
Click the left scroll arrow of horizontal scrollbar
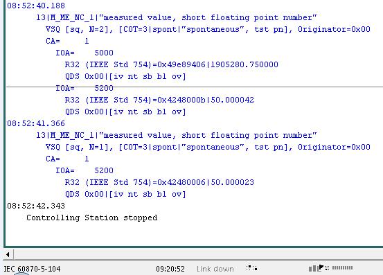pyautogui.click(x=8, y=254)
